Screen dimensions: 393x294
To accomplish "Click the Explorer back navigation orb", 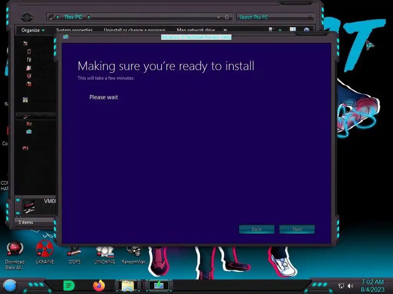I will [27, 17].
